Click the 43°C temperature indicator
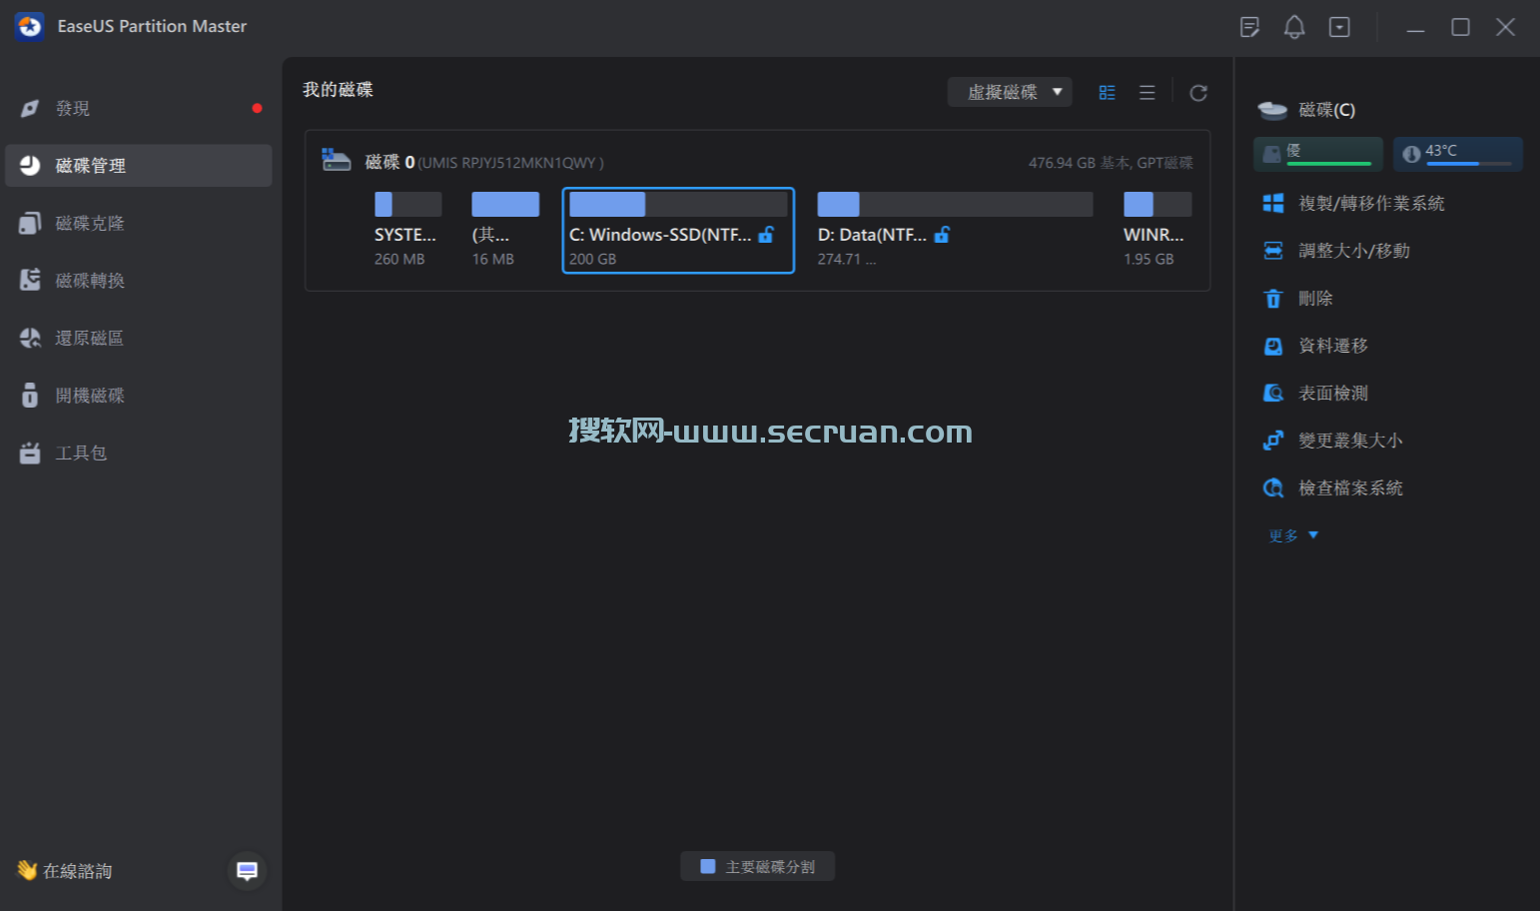The width and height of the screenshot is (1540, 911). (x=1457, y=154)
